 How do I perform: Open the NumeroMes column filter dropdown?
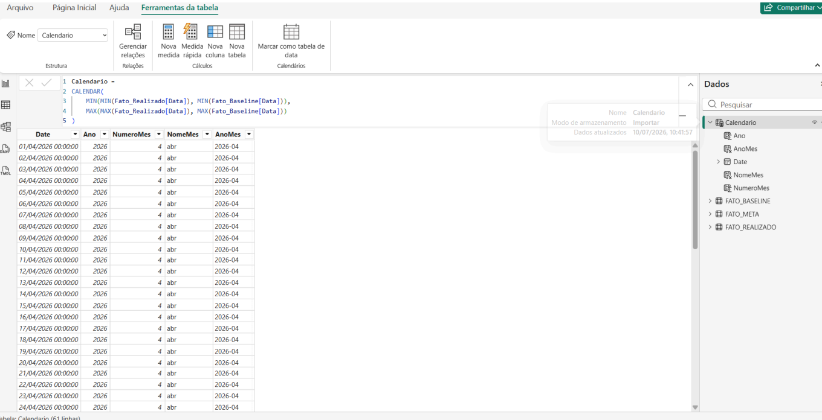point(159,134)
